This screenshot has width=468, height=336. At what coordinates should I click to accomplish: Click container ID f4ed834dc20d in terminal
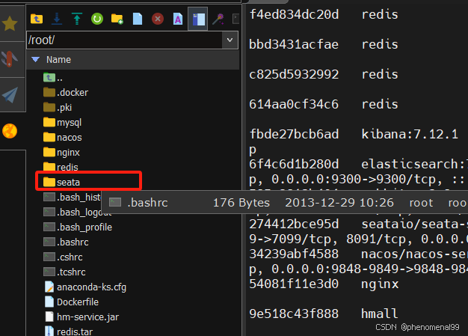click(294, 14)
